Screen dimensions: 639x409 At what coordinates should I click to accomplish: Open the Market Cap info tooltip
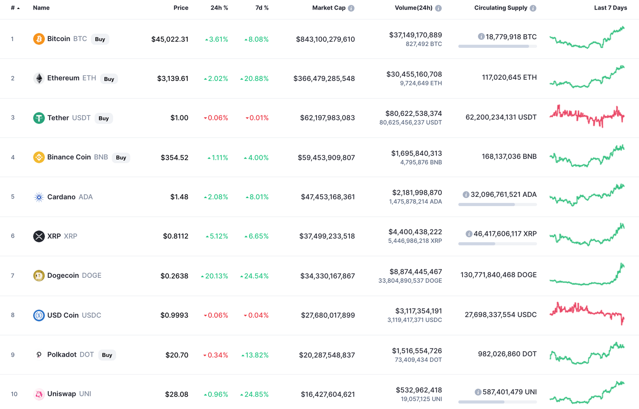click(352, 7)
